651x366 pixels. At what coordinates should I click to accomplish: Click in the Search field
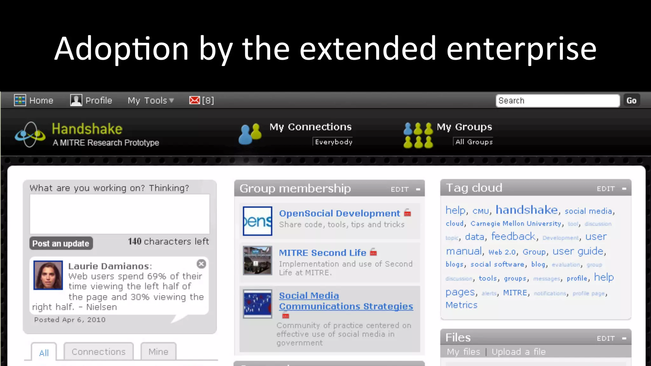[x=558, y=101]
